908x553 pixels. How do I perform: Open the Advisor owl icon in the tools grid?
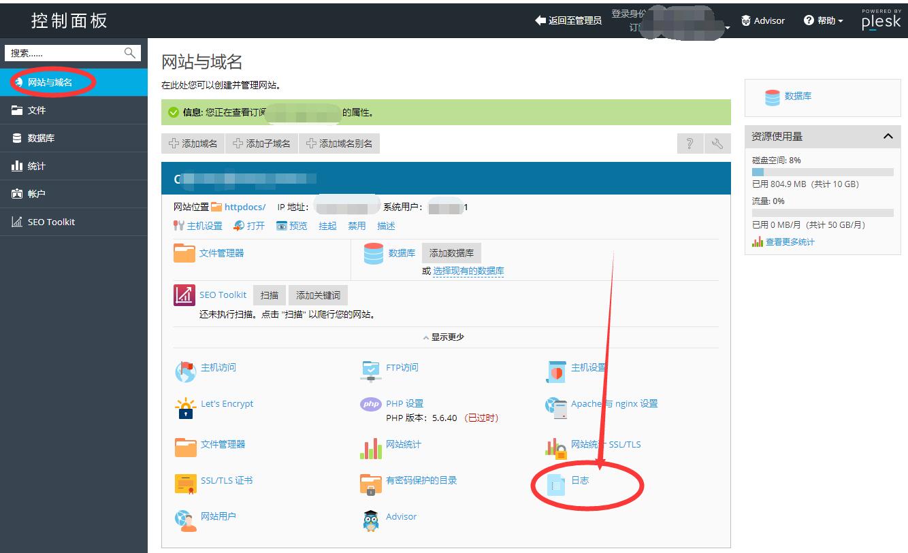[x=370, y=520]
